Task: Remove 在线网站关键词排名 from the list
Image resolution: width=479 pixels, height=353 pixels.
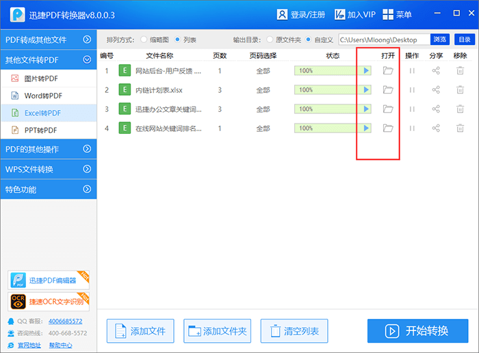Action: coord(460,128)
